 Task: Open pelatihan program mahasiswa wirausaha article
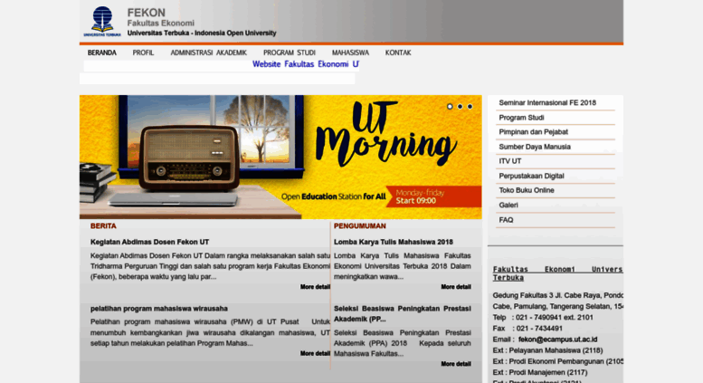point(159,309)
